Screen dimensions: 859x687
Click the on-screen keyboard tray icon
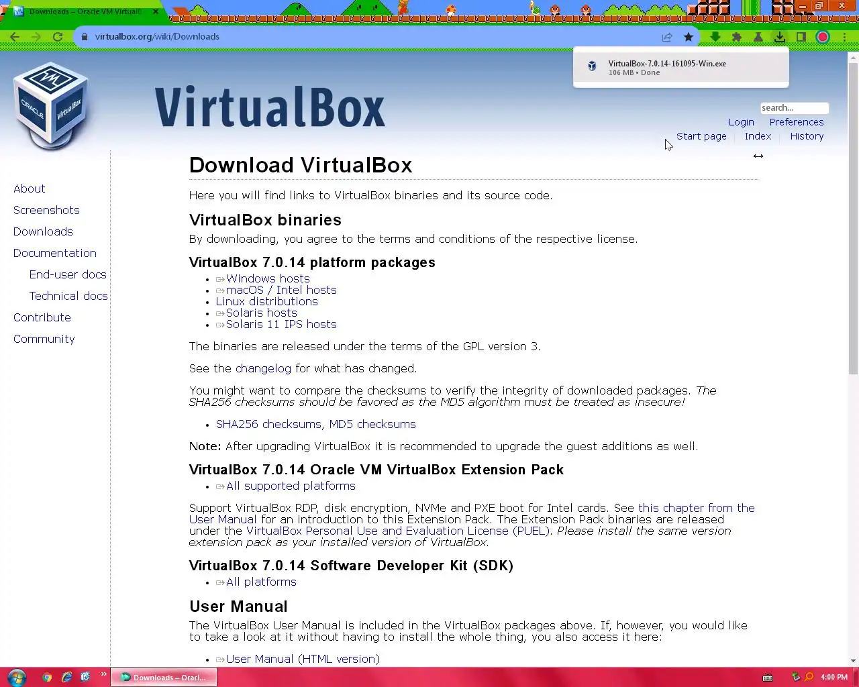coord(768,678)
